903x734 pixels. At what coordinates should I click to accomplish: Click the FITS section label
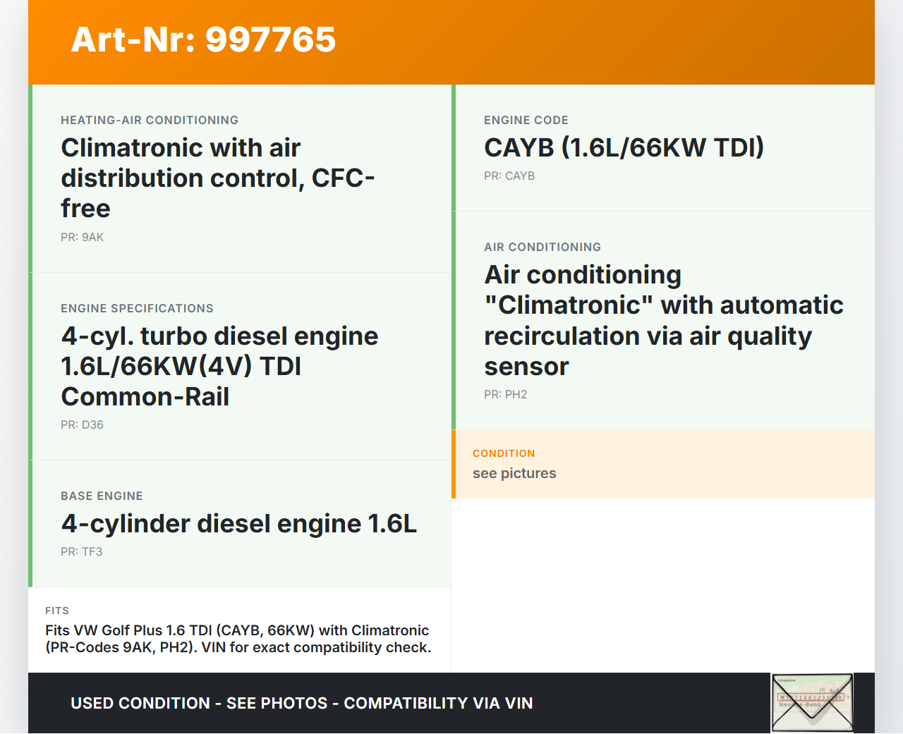[x=57, y=611]
